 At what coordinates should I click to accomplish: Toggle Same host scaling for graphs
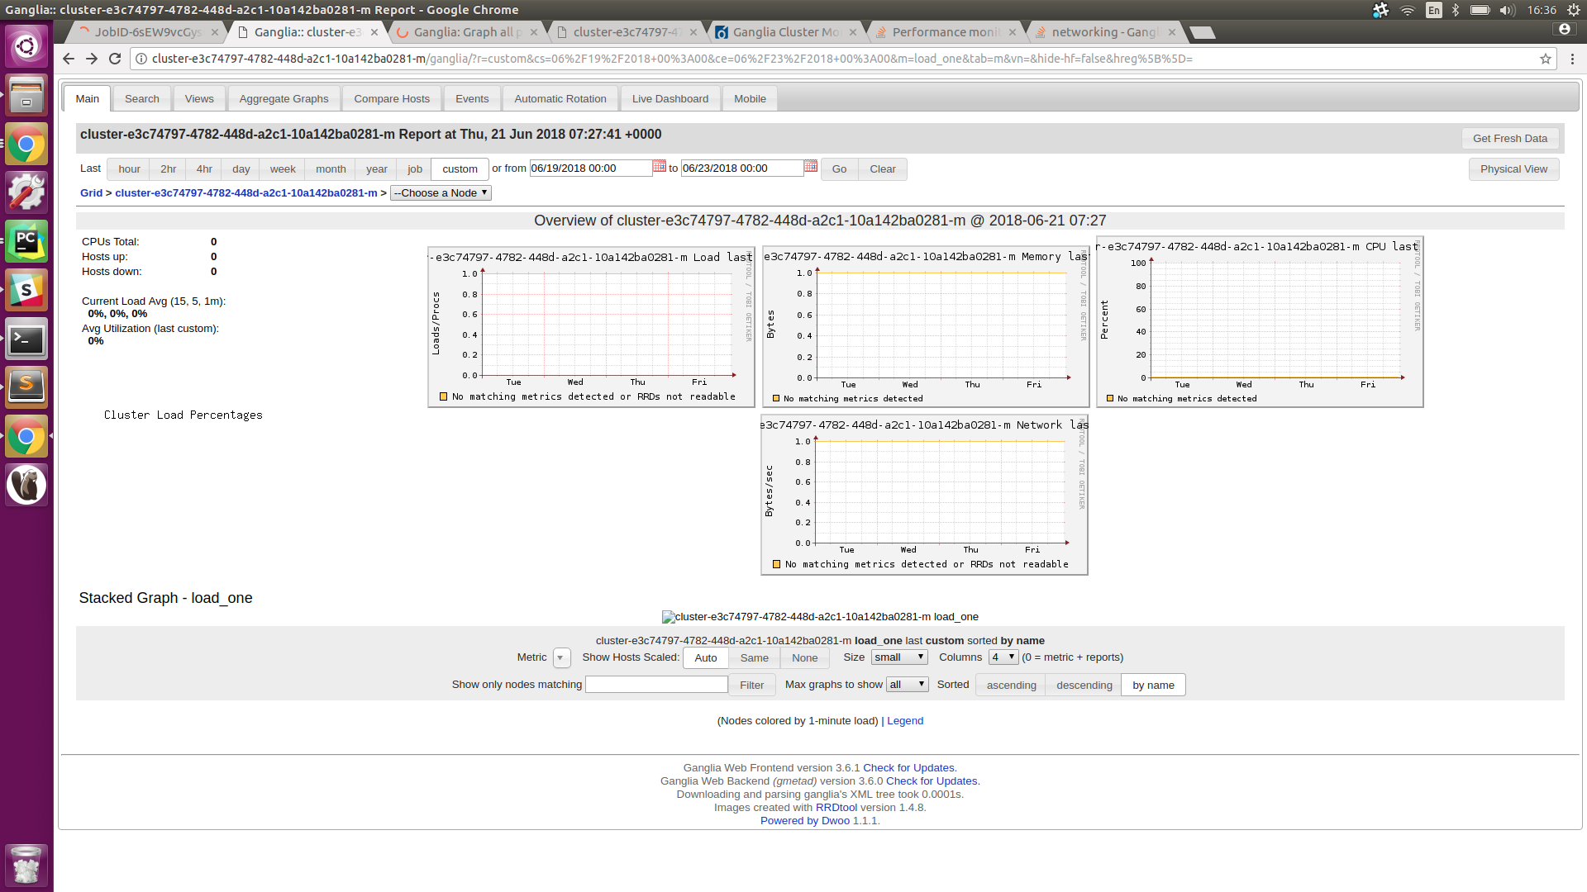point(753,657)
